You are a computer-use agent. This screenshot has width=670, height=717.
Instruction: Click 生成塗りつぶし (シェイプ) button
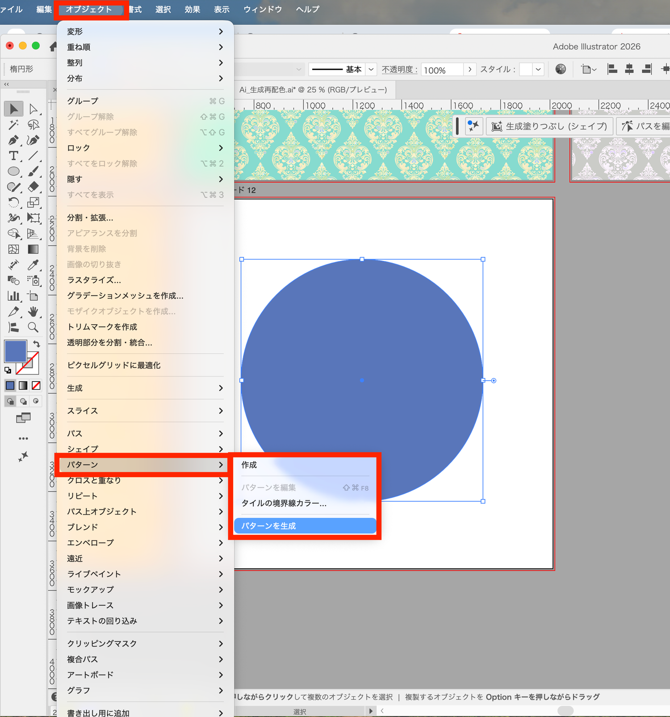pyautogui.click(x=549, y=126)
